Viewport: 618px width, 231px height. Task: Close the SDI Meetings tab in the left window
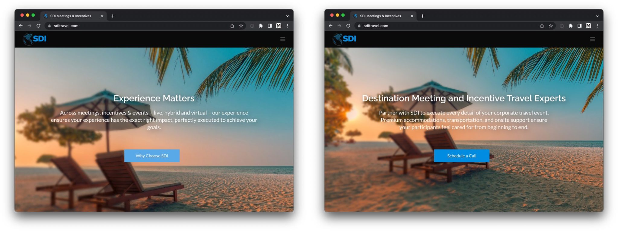(102, 16)
